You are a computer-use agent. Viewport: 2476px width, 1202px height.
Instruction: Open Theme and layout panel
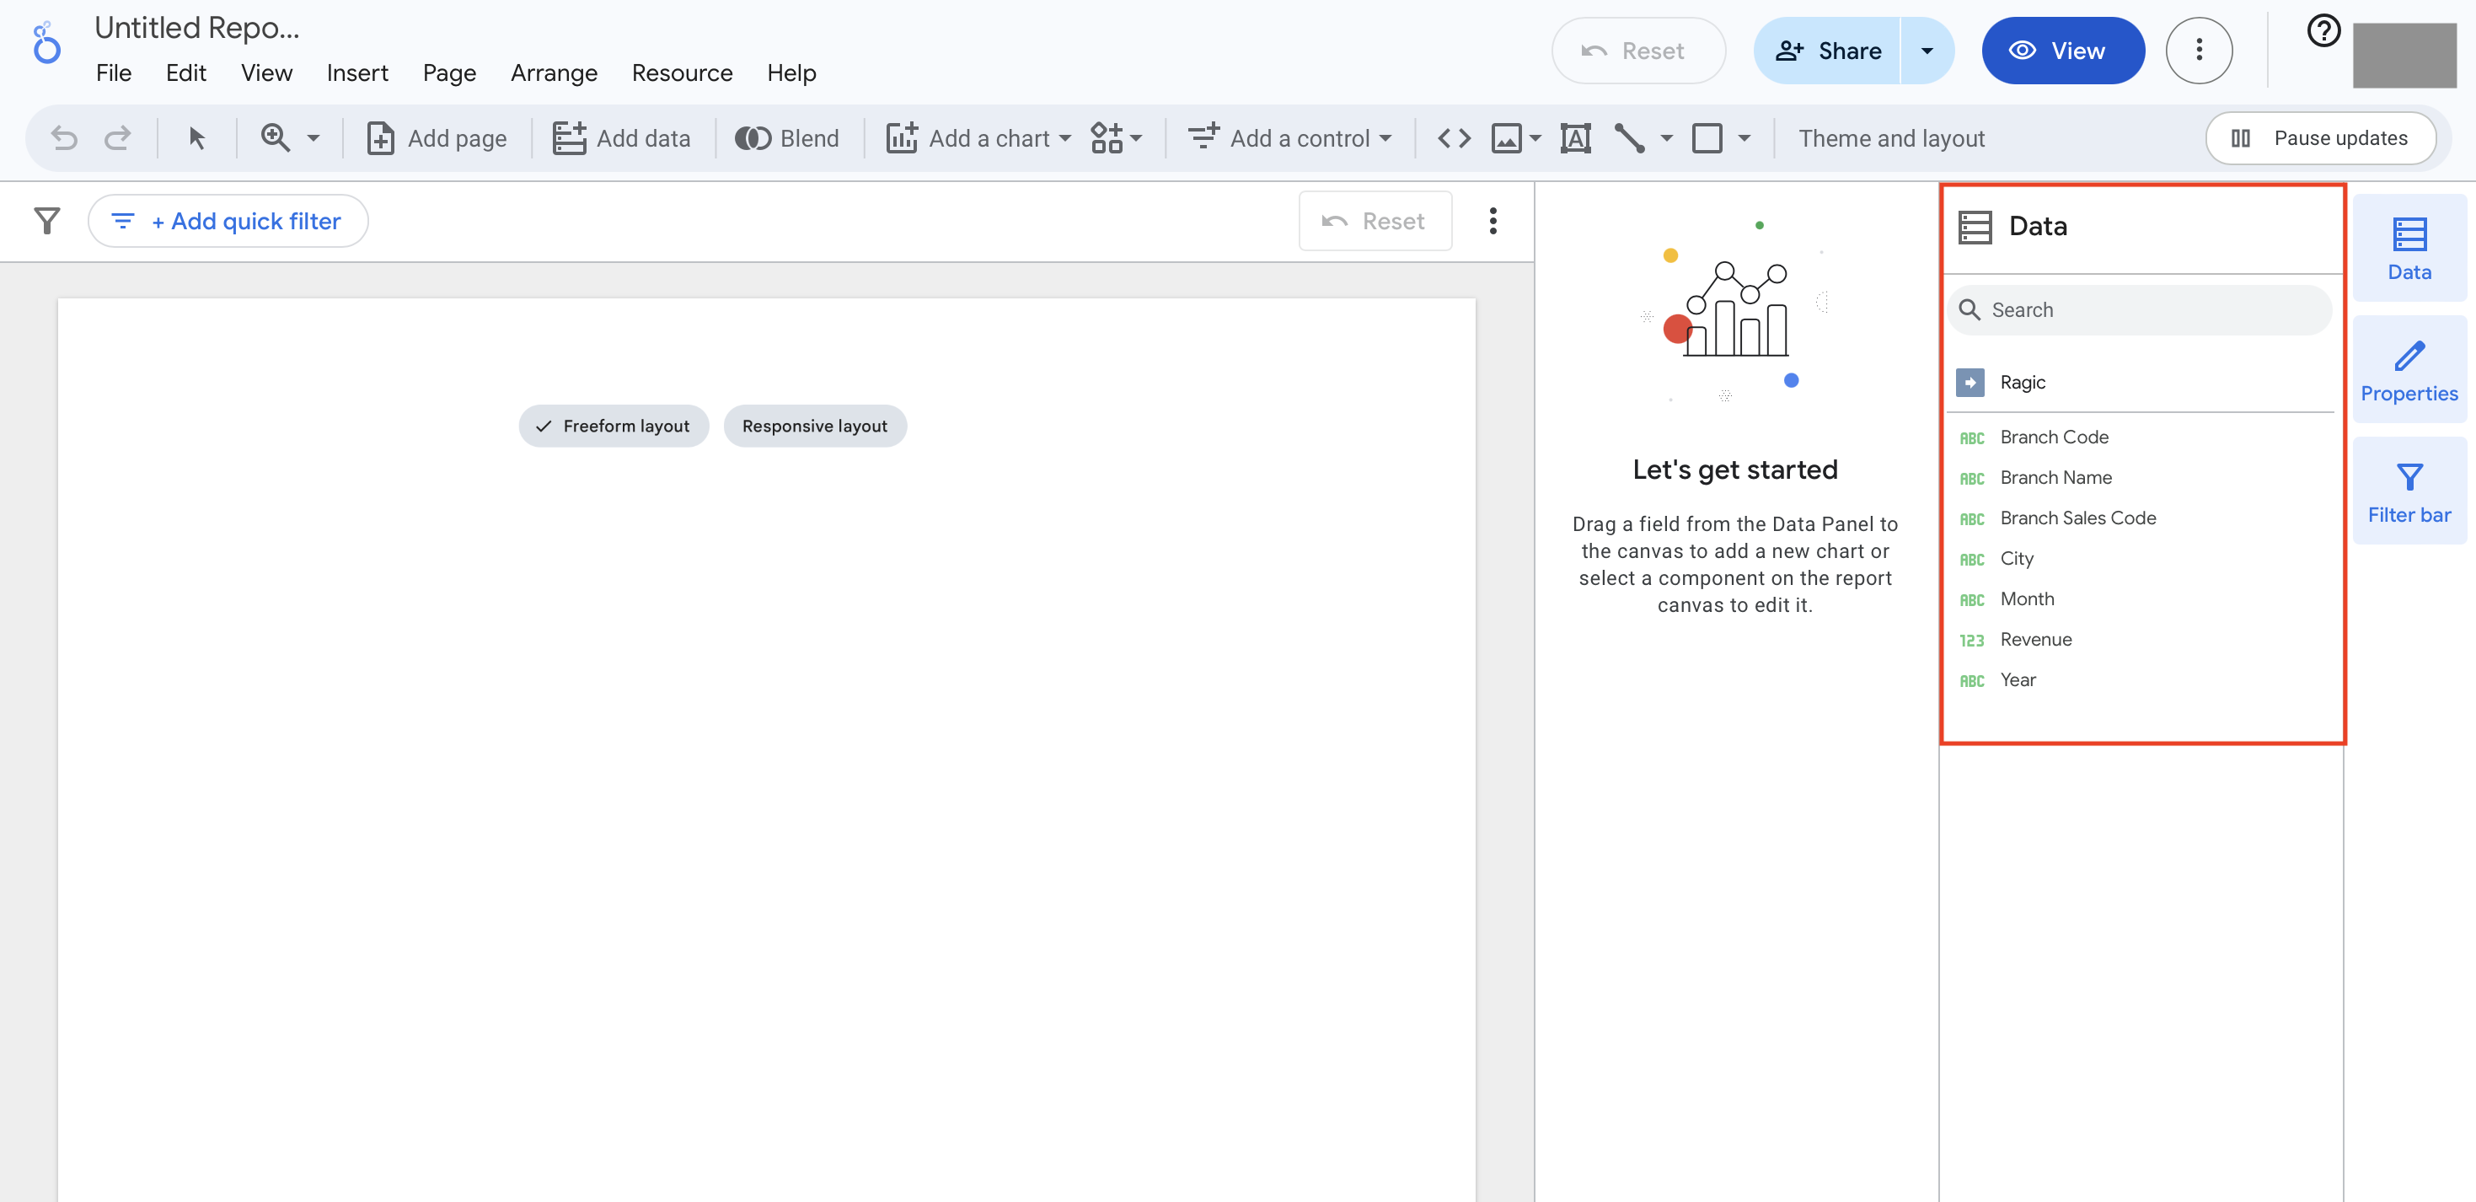point(1892,138)
